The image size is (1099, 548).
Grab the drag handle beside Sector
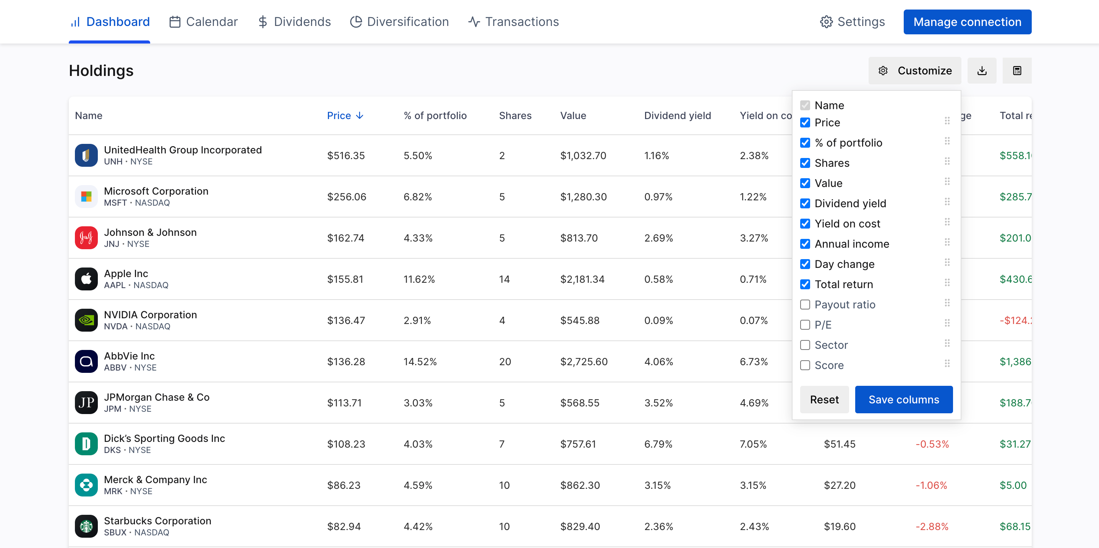coord(947,343)
